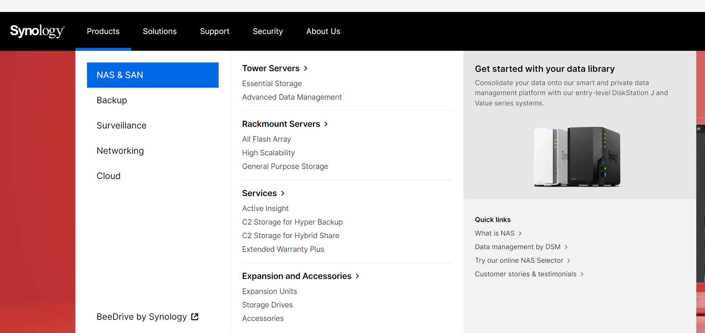This screenshot has height=333, width=705.
Task: Open C2 Storage for Hybrid Share link
Action: click(x=291, y=236)
